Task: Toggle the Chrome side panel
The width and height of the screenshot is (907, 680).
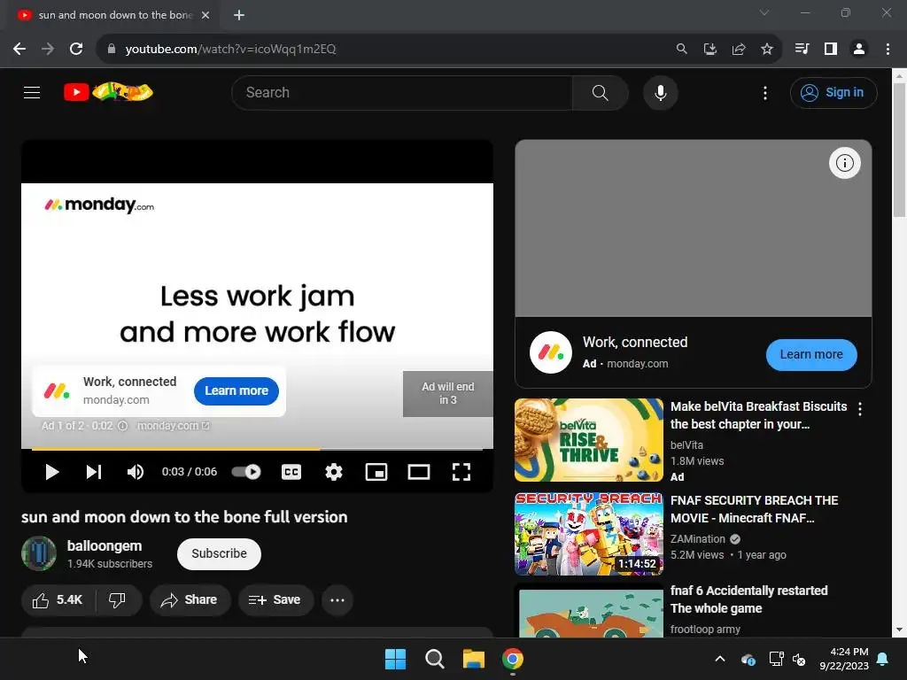Action: [831, 50]
